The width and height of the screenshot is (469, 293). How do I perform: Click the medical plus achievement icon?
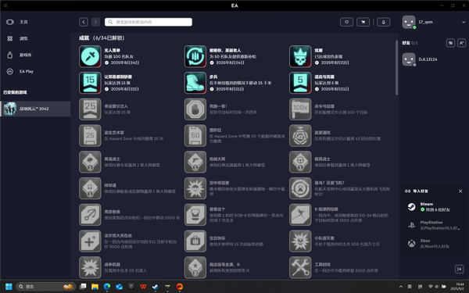(91, 241)
